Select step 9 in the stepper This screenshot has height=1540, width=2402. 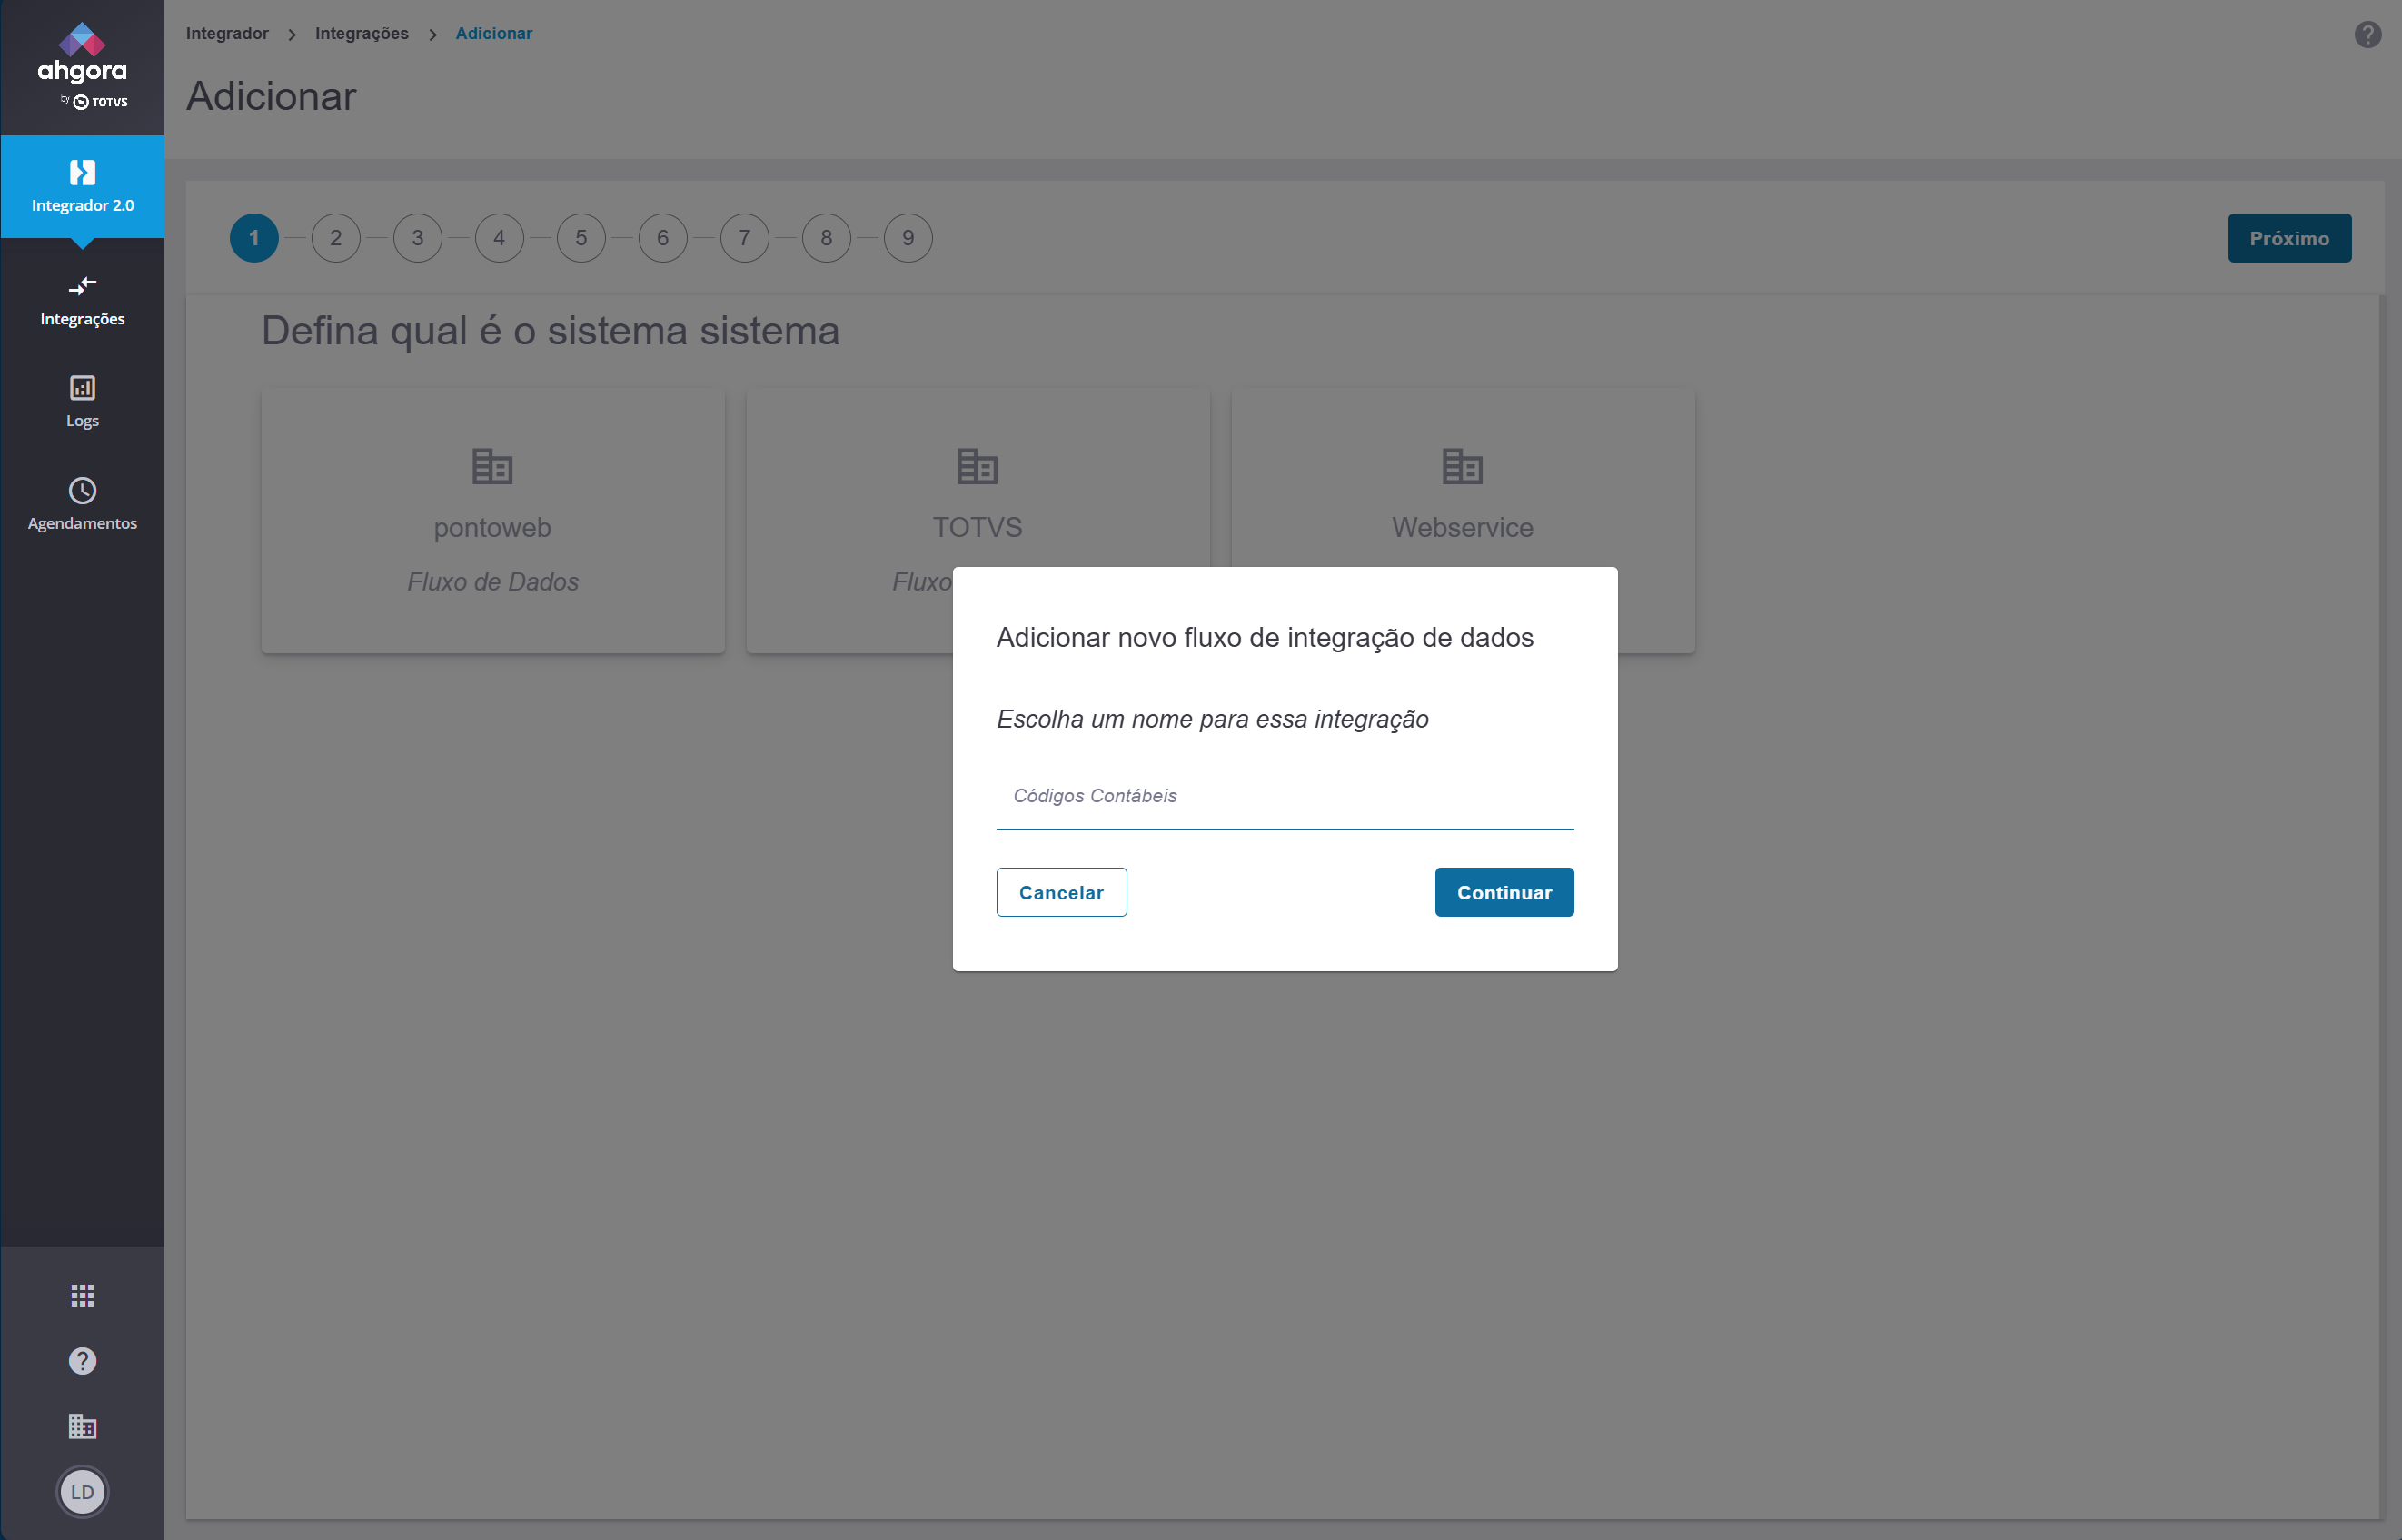tap(908, 238)
